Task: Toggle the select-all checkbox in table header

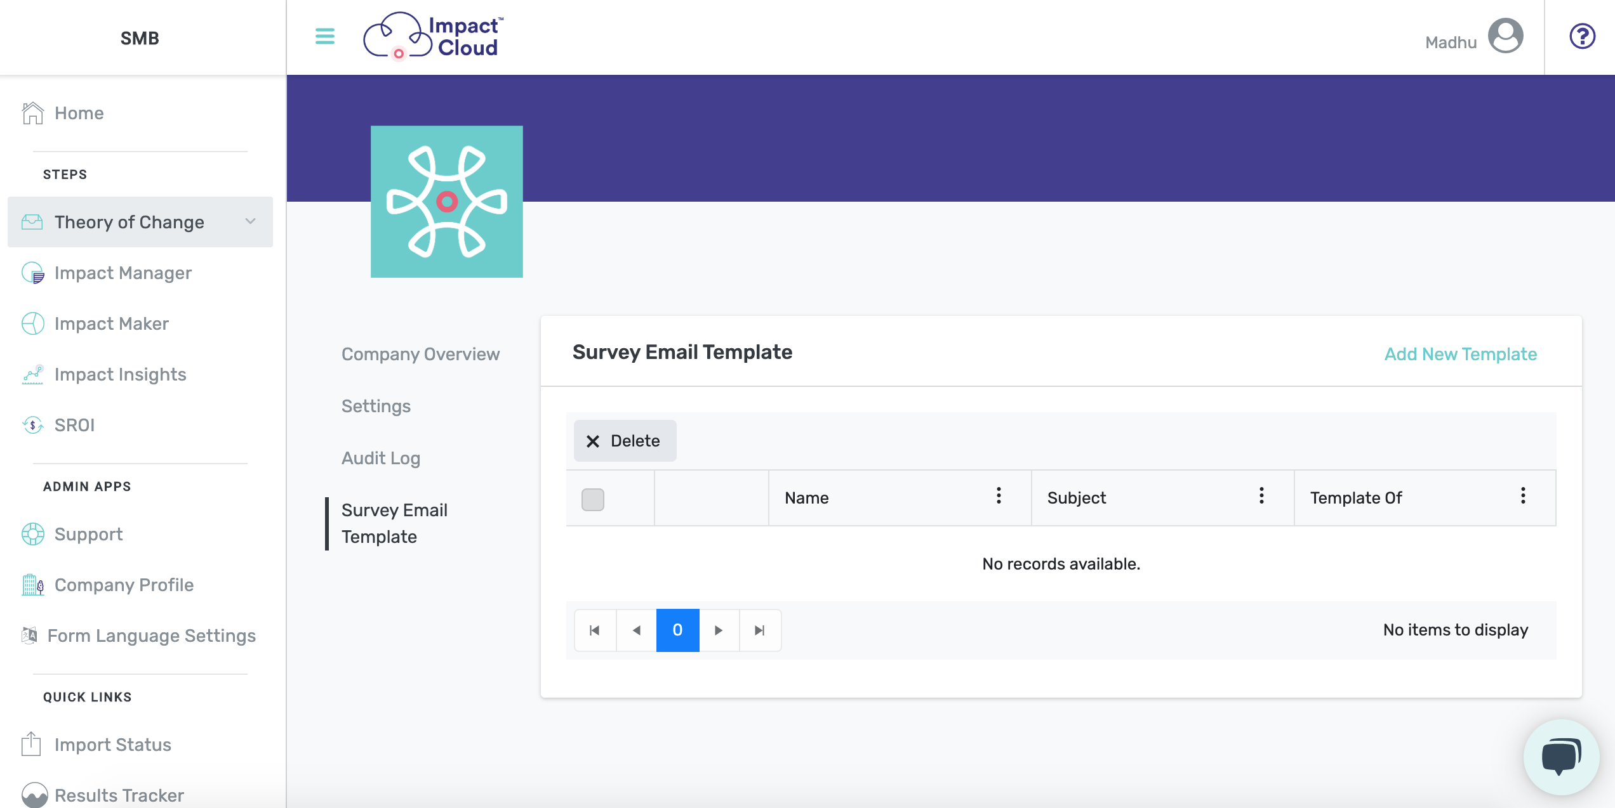Action: tap(593, 500)
